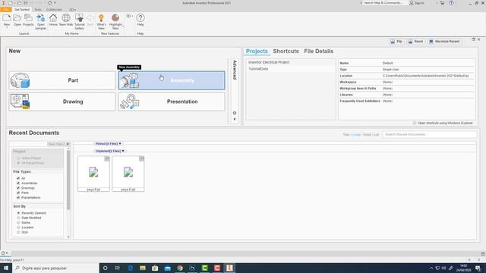Screen dimensions: 486x273
Task: Click the home icon in quick access toolbar
Action: pyautogui.click(x=49, y=3)
